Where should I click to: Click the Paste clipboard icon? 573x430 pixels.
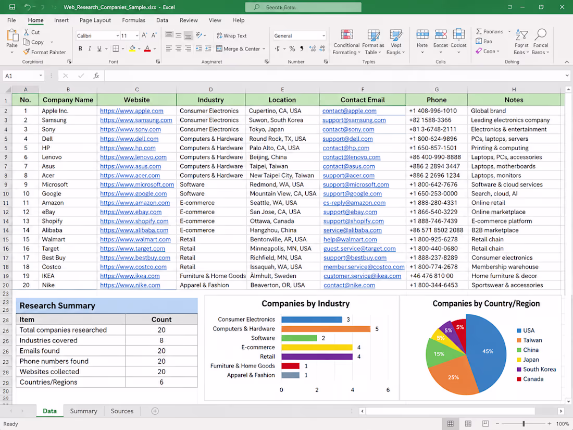tap(12, 36)
